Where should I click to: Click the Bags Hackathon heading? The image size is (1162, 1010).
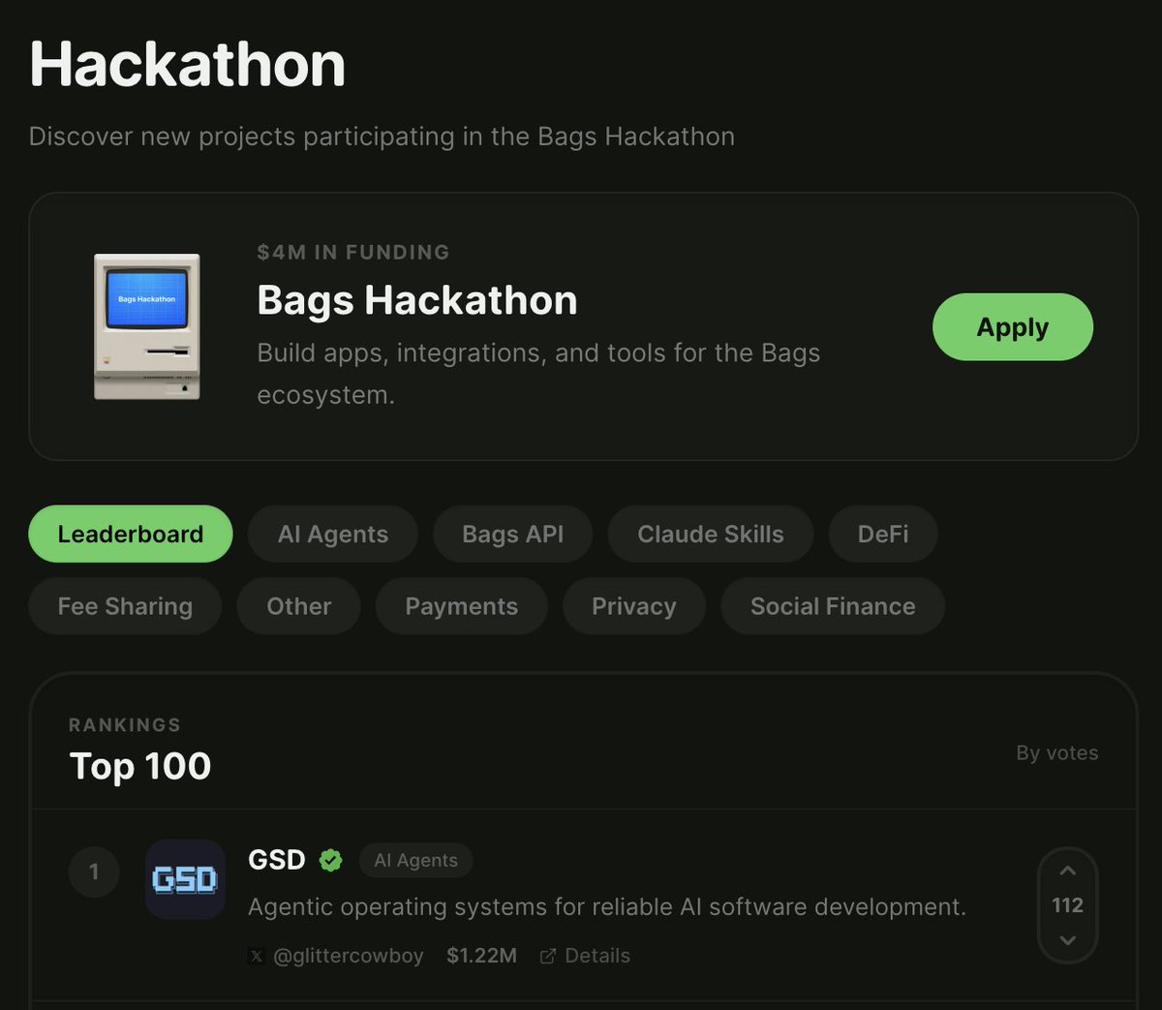pos(417,300)
